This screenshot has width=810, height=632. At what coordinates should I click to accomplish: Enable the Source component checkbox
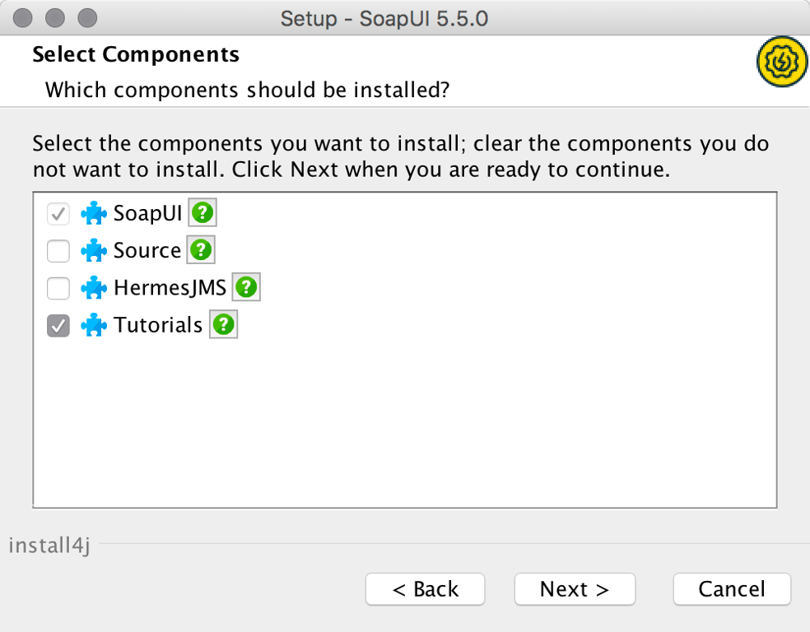58,250
